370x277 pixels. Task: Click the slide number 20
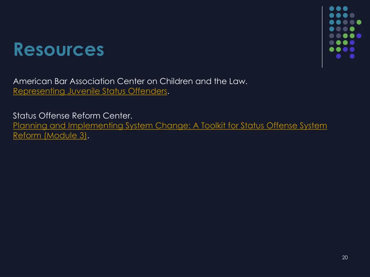[x=345, y=257]
